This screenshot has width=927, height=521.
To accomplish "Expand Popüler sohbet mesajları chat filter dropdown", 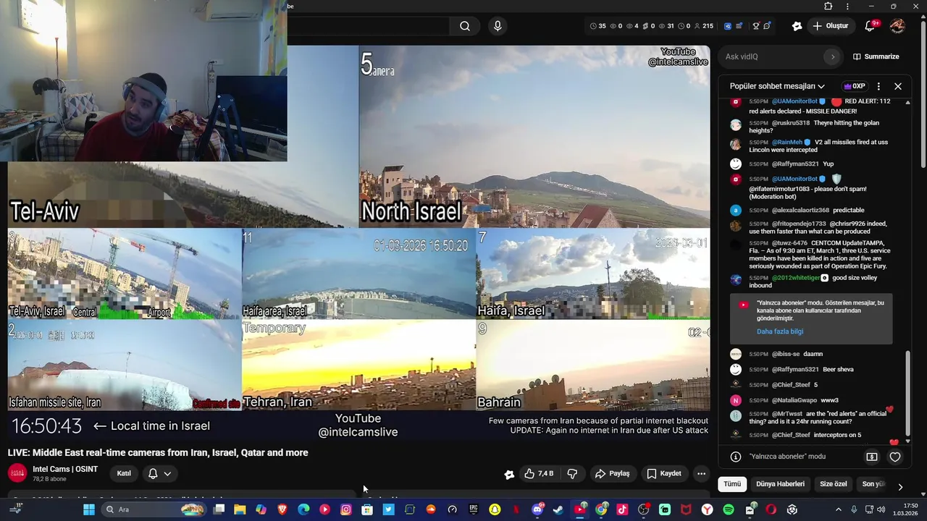I will coord(777,86).
